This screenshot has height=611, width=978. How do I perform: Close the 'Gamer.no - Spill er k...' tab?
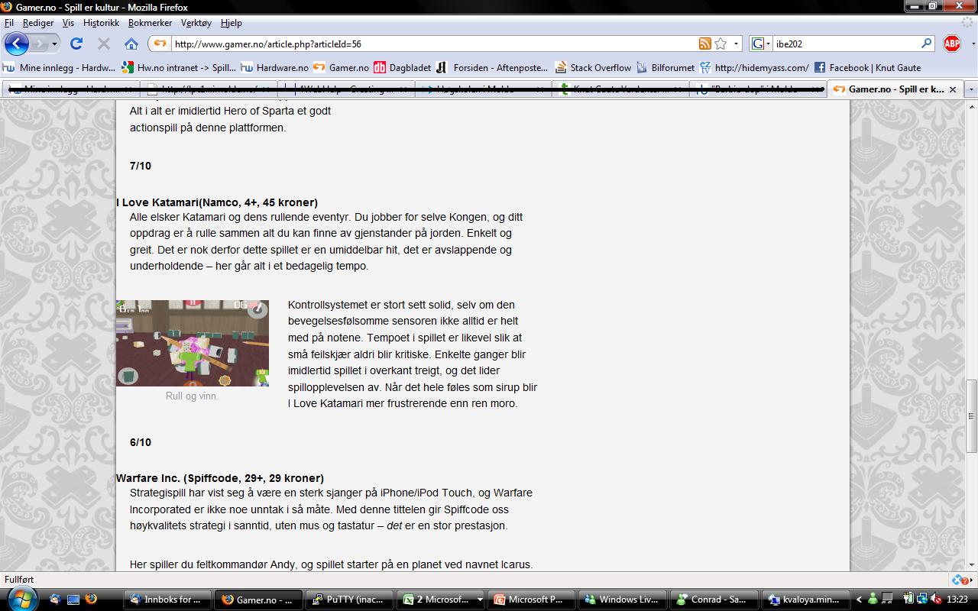[x=952, y=89]
